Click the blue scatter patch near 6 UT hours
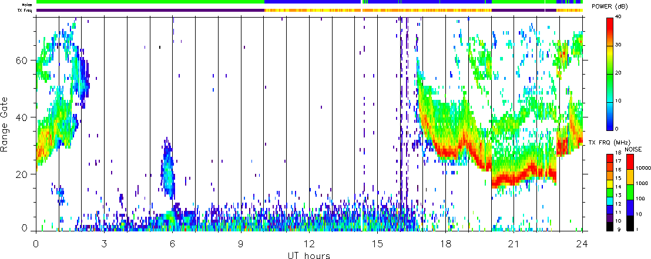The height and width of the screenshot is (259, 651). [168, 168]
